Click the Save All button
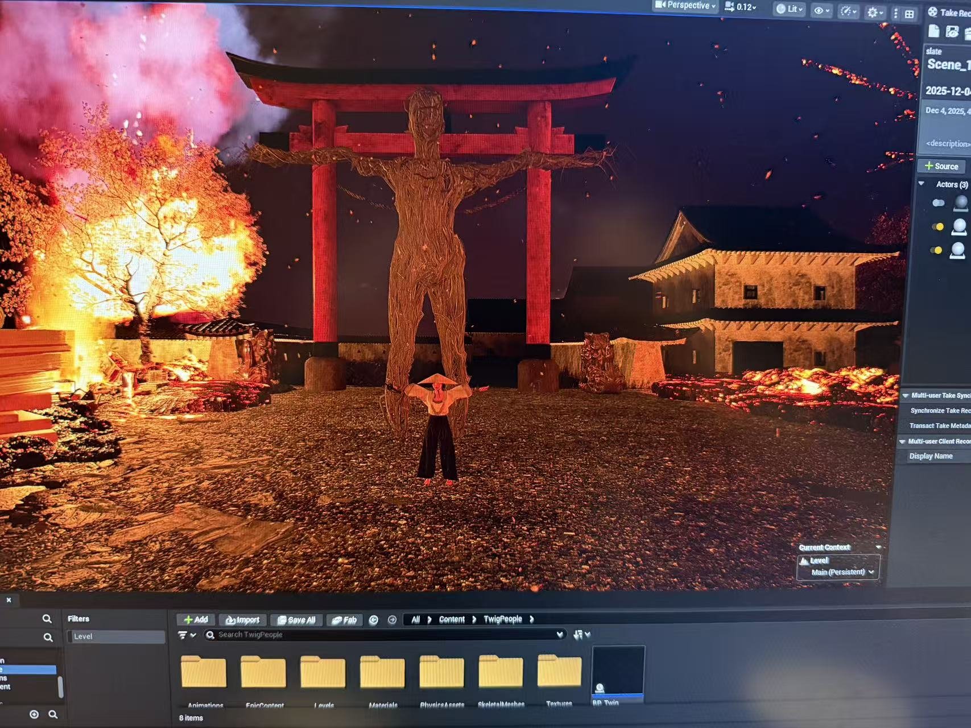 coord(296,620)
